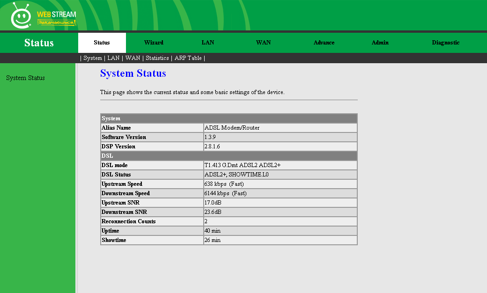Select the WAN link in the dark submenu bar
Screen dimensions: 487x293
tap(133, 58)
